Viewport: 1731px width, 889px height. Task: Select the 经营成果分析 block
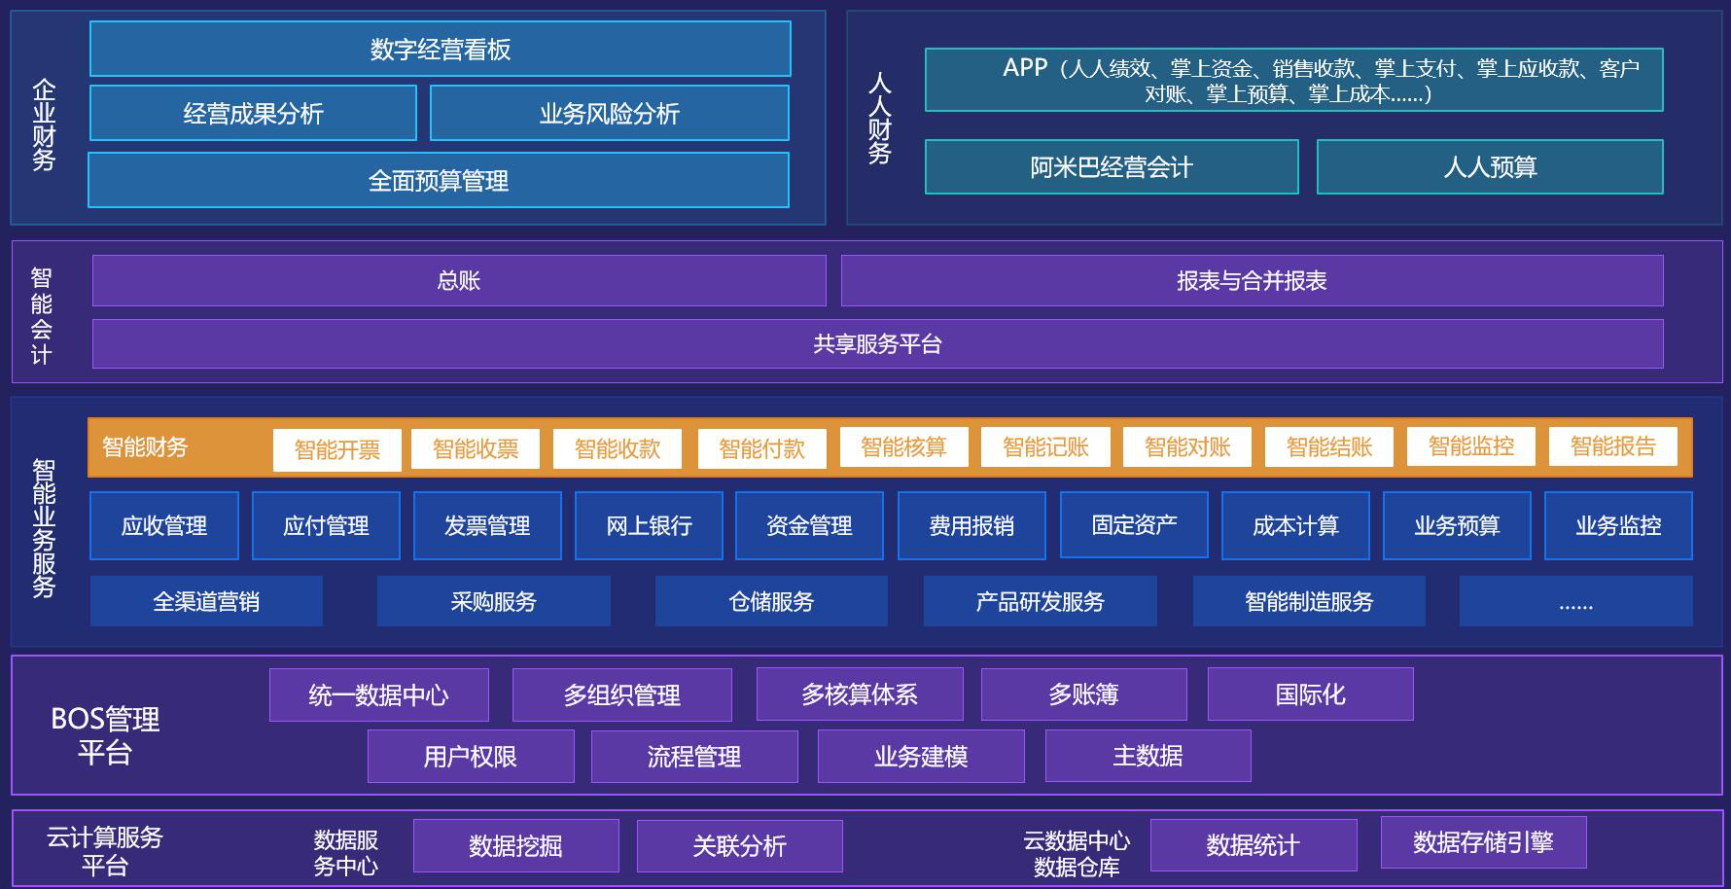253,114
